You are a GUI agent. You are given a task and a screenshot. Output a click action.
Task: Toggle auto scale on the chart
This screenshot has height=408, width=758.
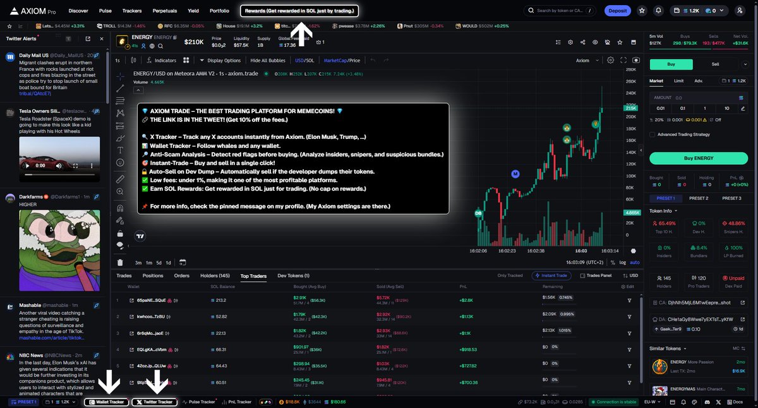(x=635, y=262)
